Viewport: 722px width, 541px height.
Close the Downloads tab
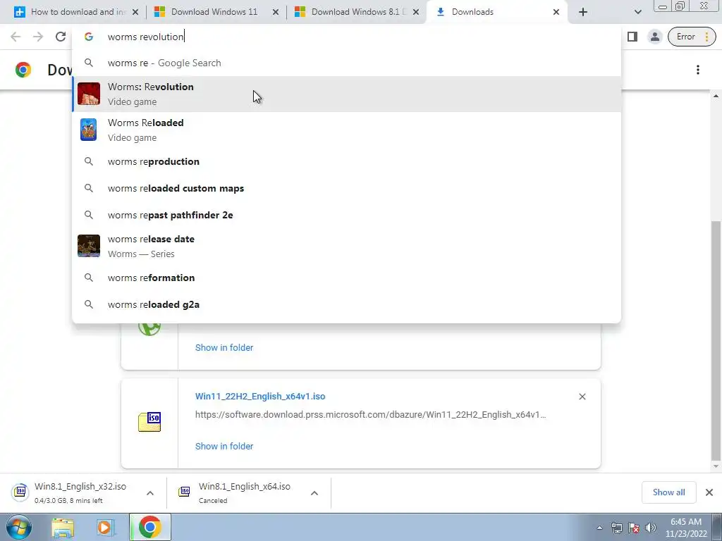pyautogui.click(x=556, y=13)
